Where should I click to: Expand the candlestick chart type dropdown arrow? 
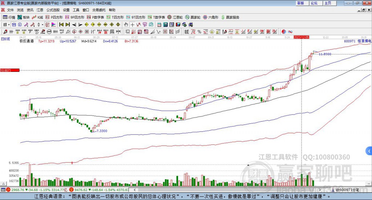pyautogui.click(x=43, y=25)
